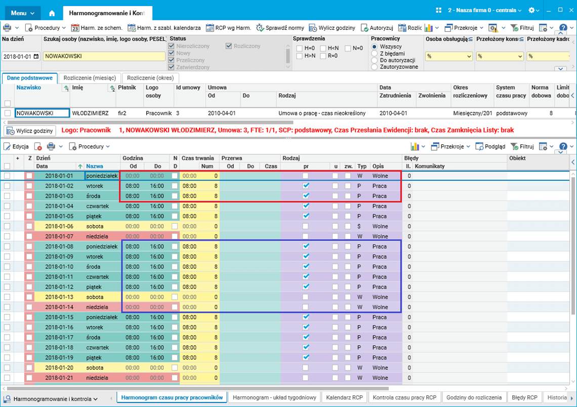This screenshot has height=407, width=577.
Task: Open the Kalendarz RCP bottom tab
Action: pos(344,397)
